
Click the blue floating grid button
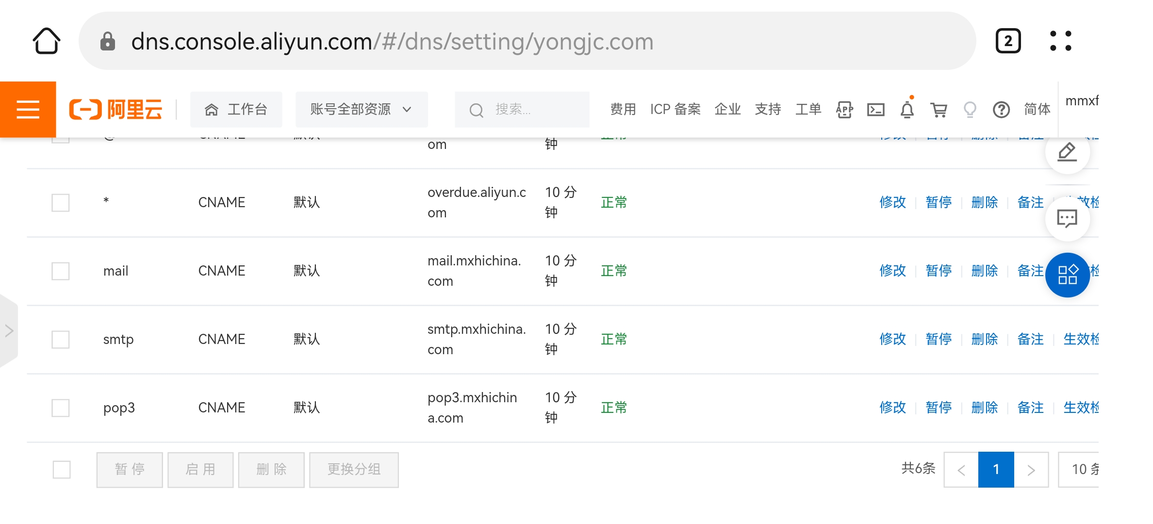[1067, 275]
